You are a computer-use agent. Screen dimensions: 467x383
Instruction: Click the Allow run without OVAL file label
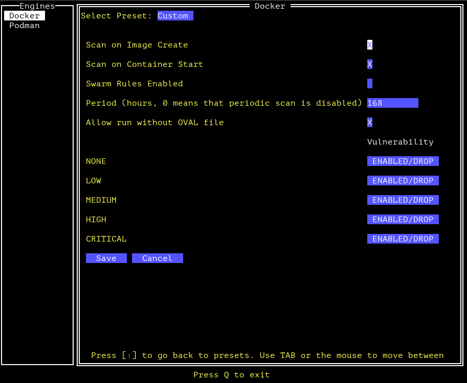(x=155, y=123)
